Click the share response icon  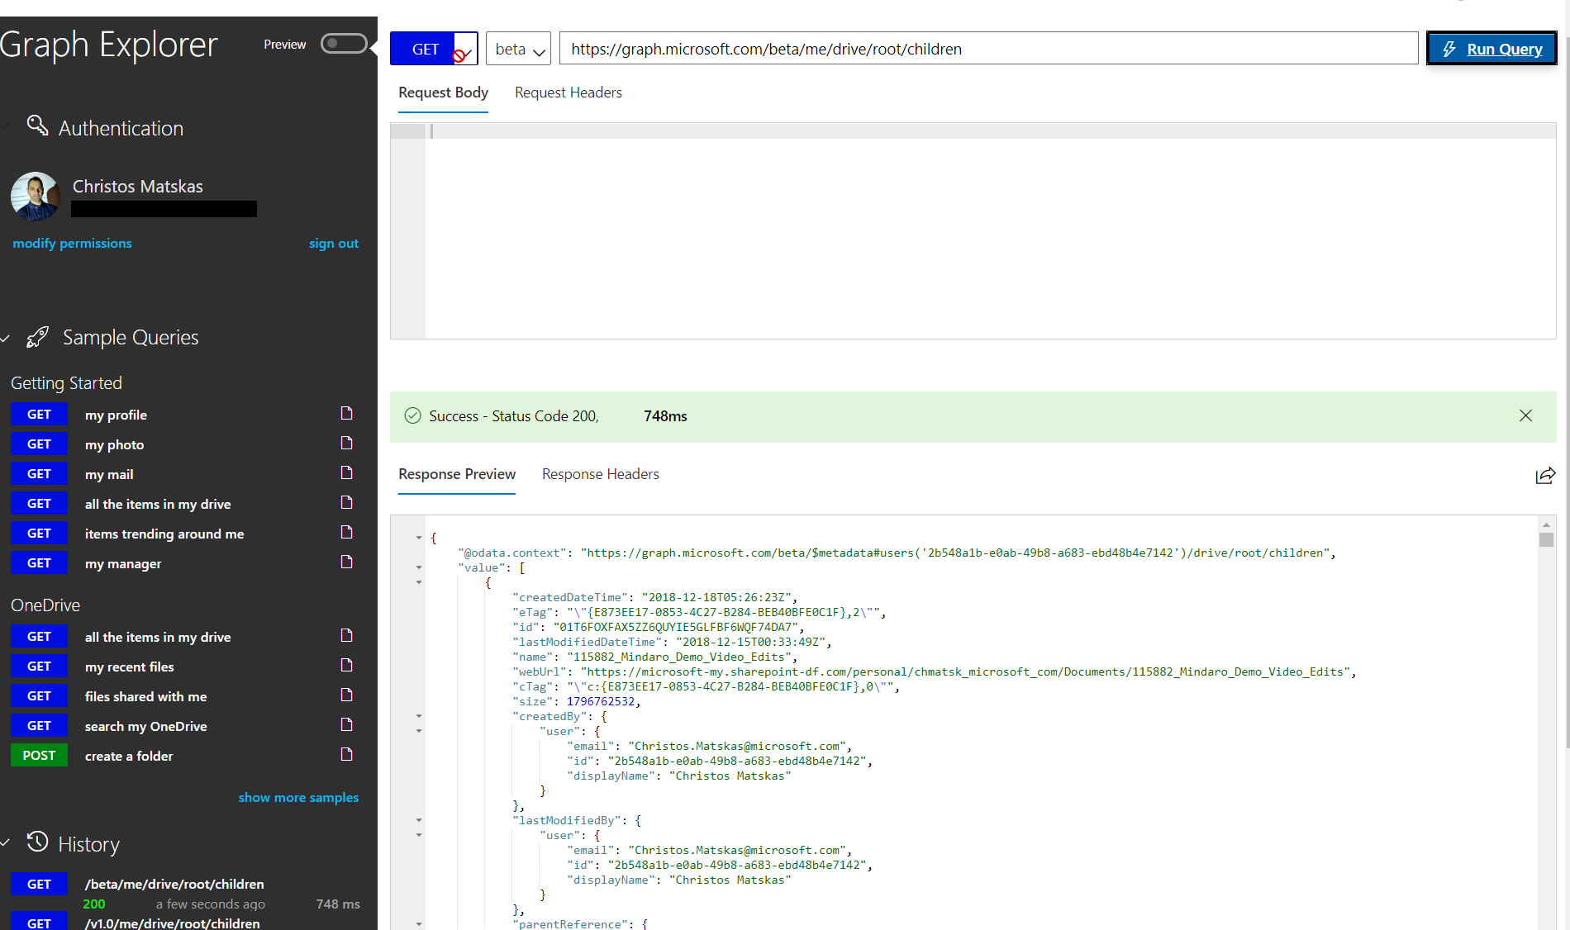[1545, 475]
